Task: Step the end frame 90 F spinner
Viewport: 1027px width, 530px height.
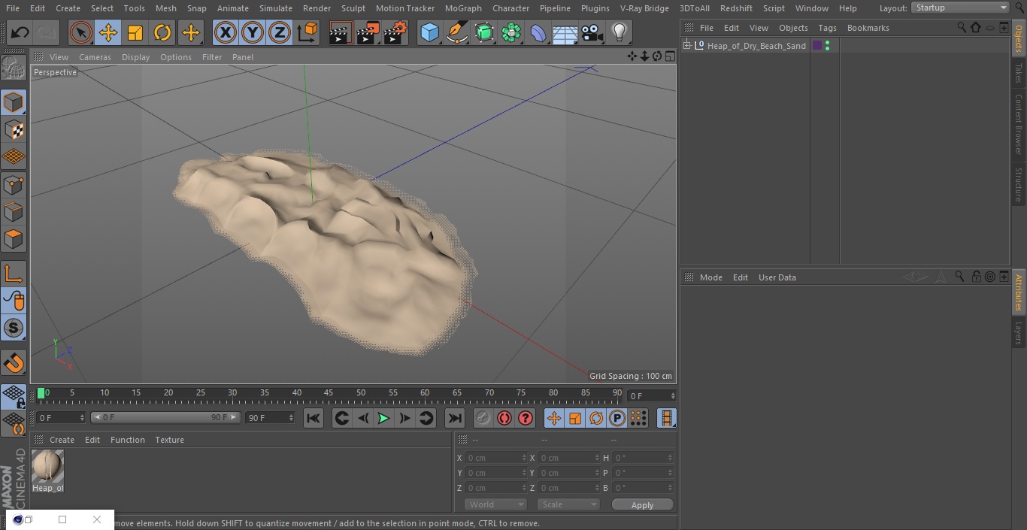Action: click(291, 417)
